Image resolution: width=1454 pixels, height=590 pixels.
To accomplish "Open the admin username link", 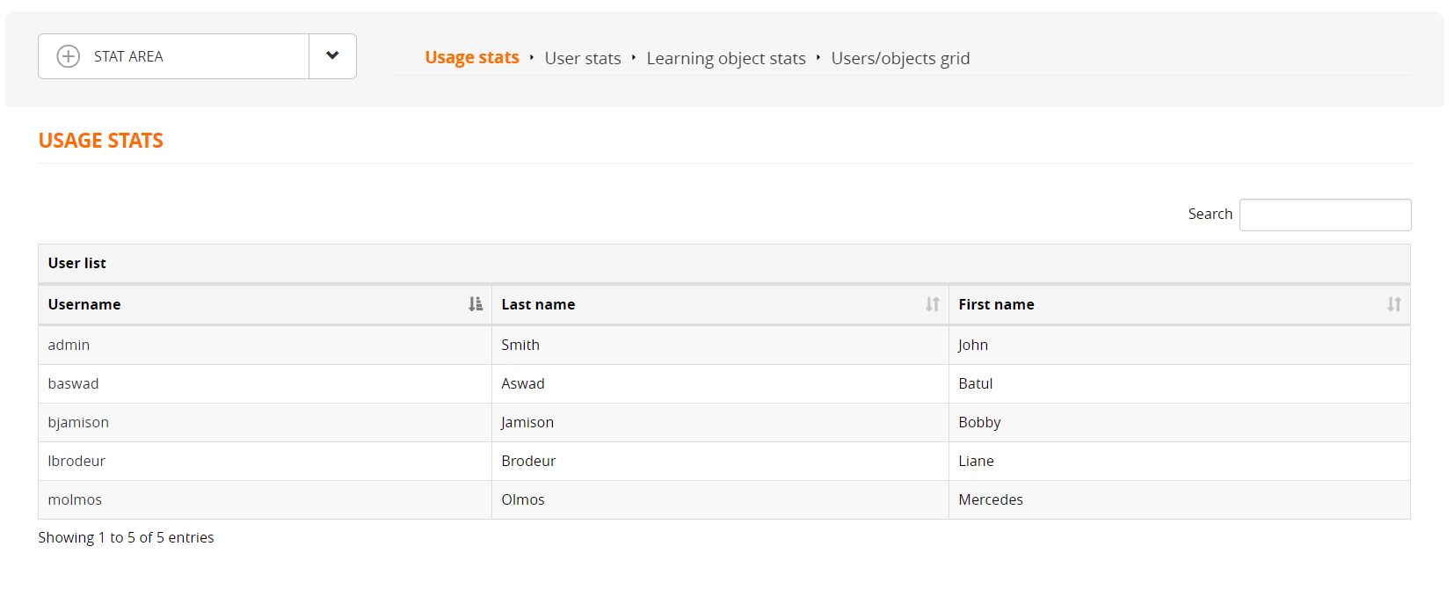I will (x=69, y=345).
